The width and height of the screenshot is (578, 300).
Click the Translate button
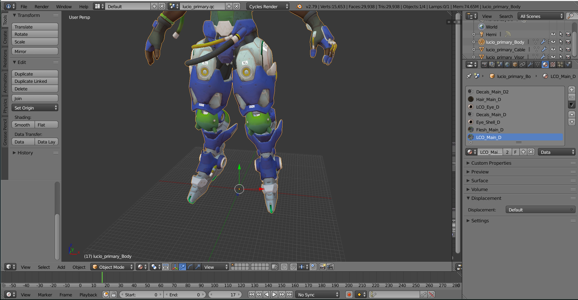pos(35,27)
